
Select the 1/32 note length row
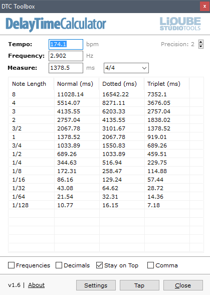(106, 188)
